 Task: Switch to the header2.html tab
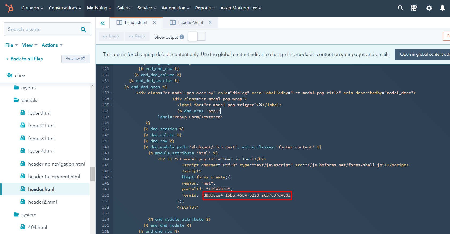[191, 22]
